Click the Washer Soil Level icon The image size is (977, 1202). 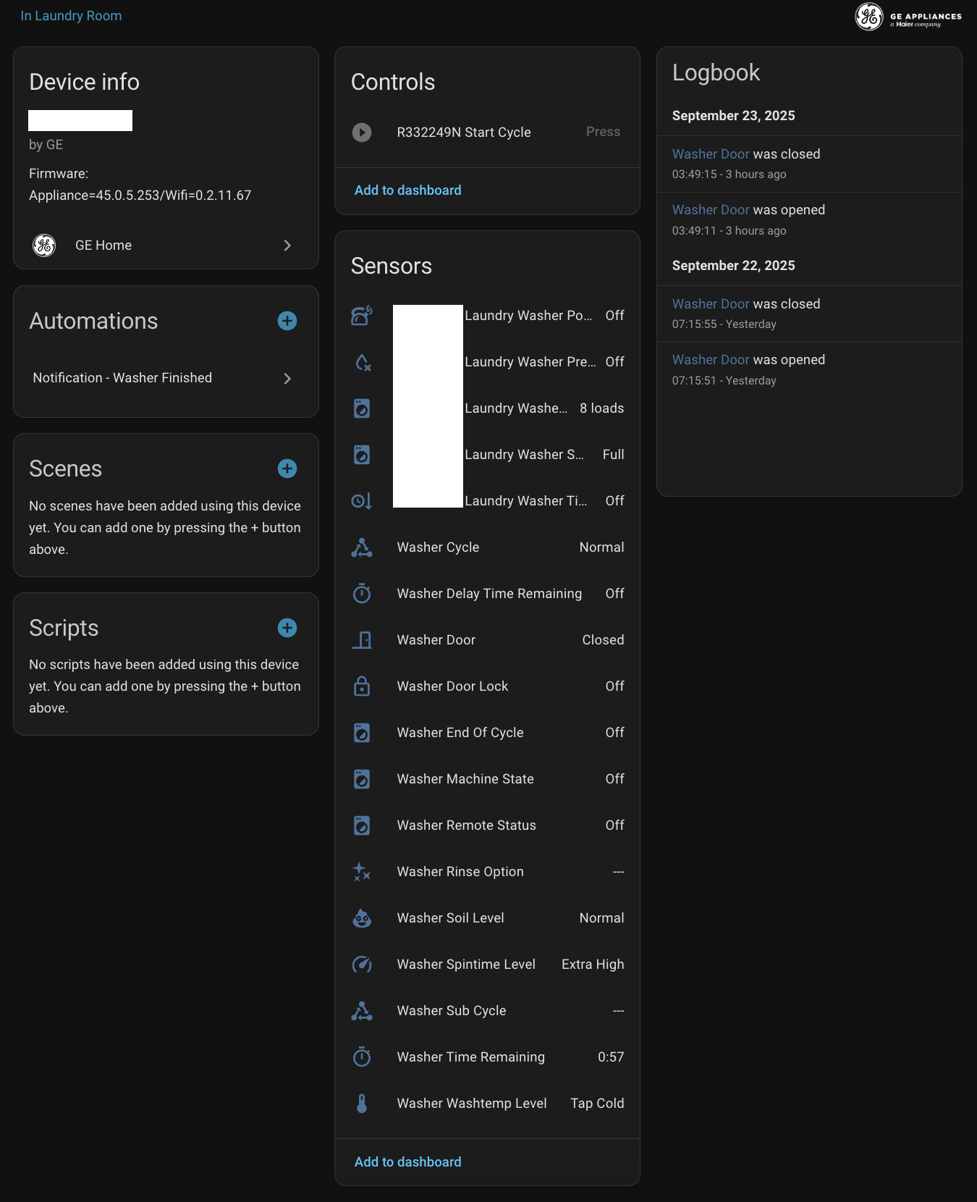(x=362, y=918)
